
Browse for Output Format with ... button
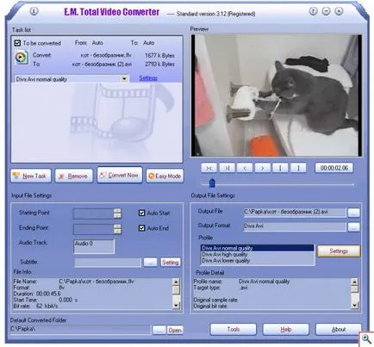tap(353, 226)
